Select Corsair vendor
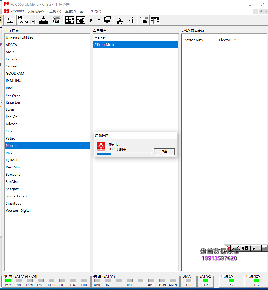This screenshot has height=290, width=268. (47, 59)
